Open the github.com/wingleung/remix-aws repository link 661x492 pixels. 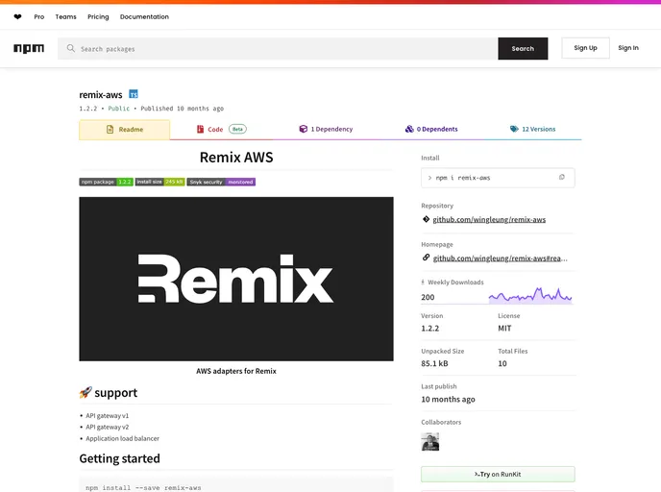tap(489, 220)
